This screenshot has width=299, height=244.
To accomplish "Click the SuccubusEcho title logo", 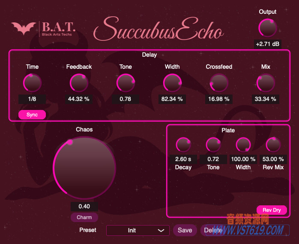I will coord(158,30).
